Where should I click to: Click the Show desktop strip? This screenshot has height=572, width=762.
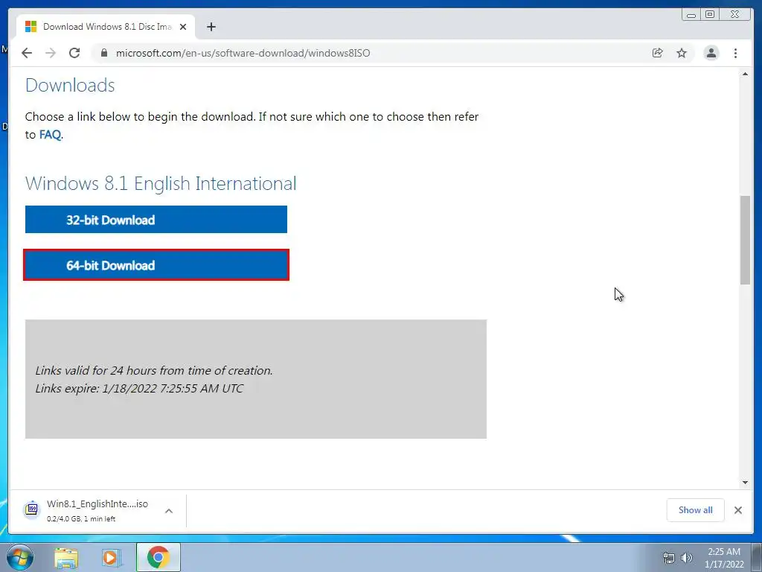coord(757,557)
